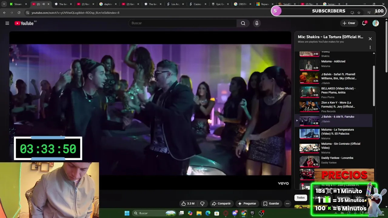This screenshot has width=388, height=218.
Task: Click the YouTube Buscar search field
Action: click(183, 23)
